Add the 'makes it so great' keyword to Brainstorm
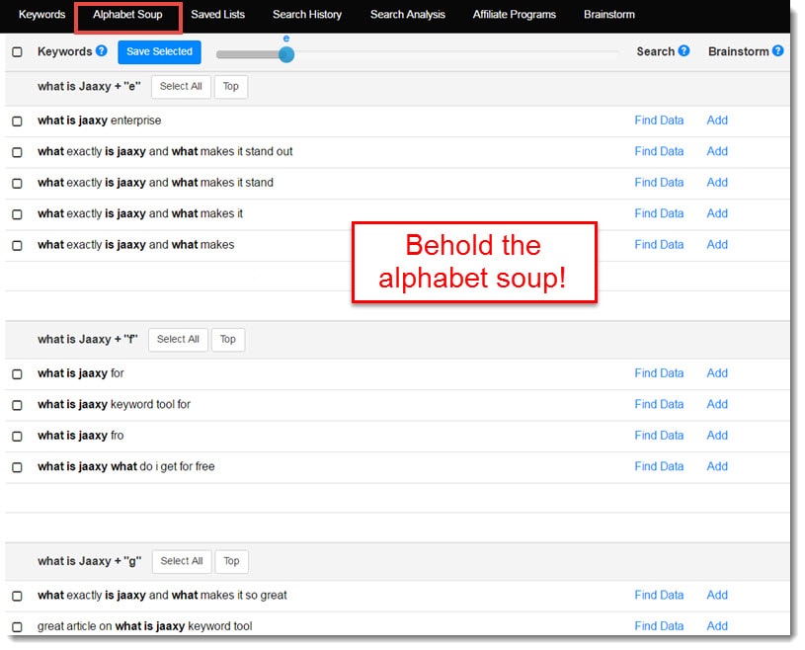805x650 pixels. pyautogui.click(x=717, y=595)
